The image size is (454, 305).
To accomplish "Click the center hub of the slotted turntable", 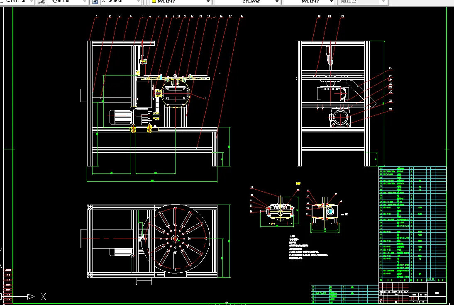I will tap(175, 239).
